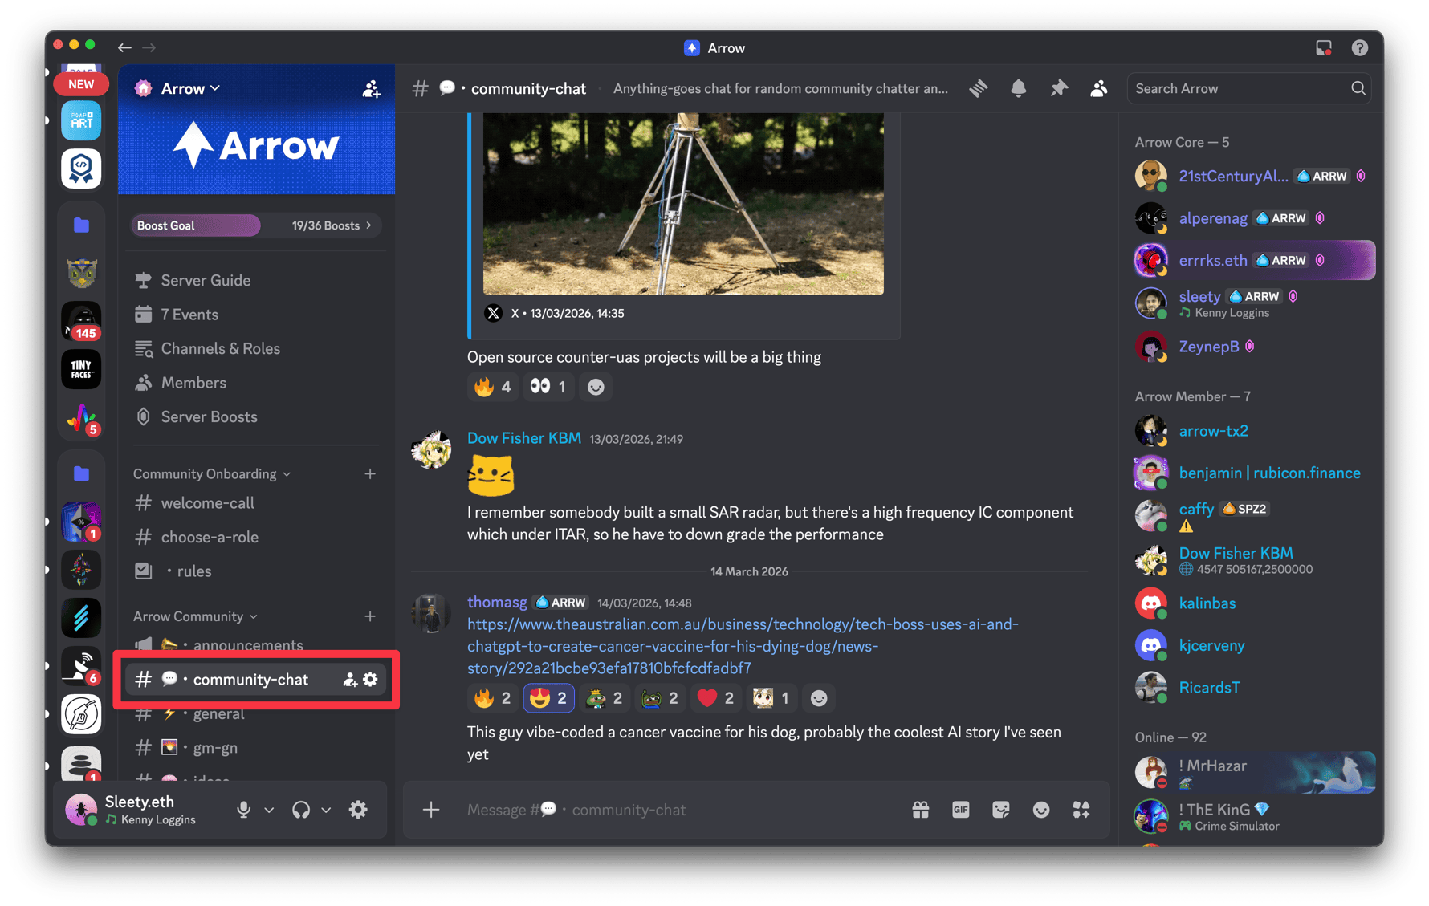Viewport: 1429px width, 906px height.
Task: Open the ART server icon
Action: click(x=81, y=121)
